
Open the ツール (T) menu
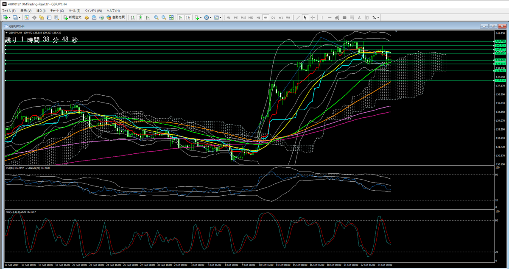point(75,10)
